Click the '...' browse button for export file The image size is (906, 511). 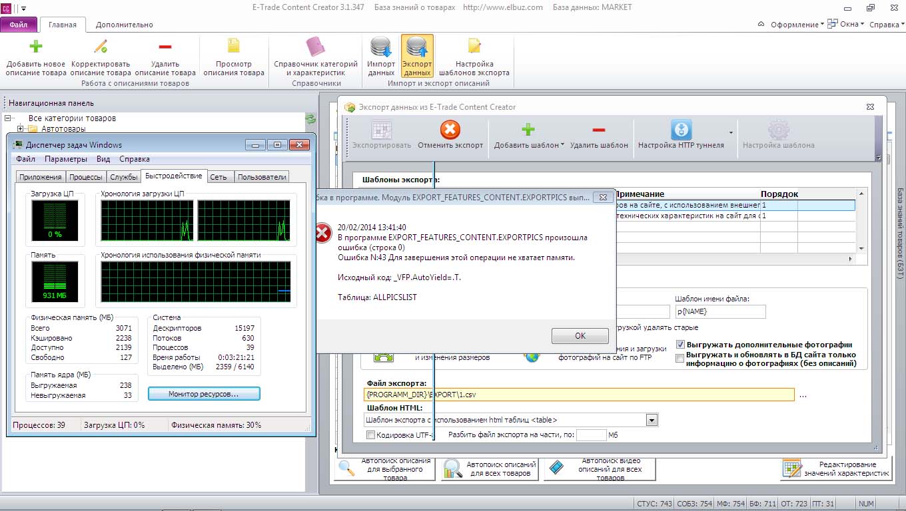803,395
